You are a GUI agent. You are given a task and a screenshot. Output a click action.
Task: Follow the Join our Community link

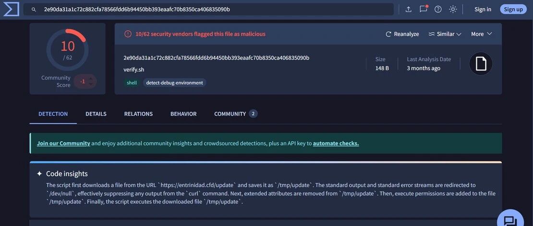[x=63, y=143]
